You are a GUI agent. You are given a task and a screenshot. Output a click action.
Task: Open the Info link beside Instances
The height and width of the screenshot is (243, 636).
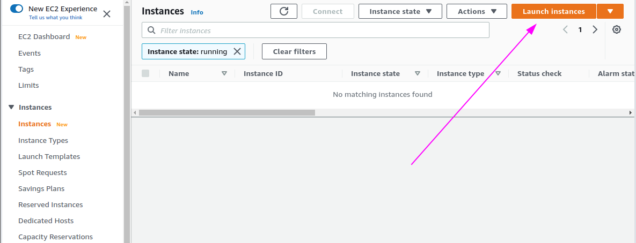[197, 12]
